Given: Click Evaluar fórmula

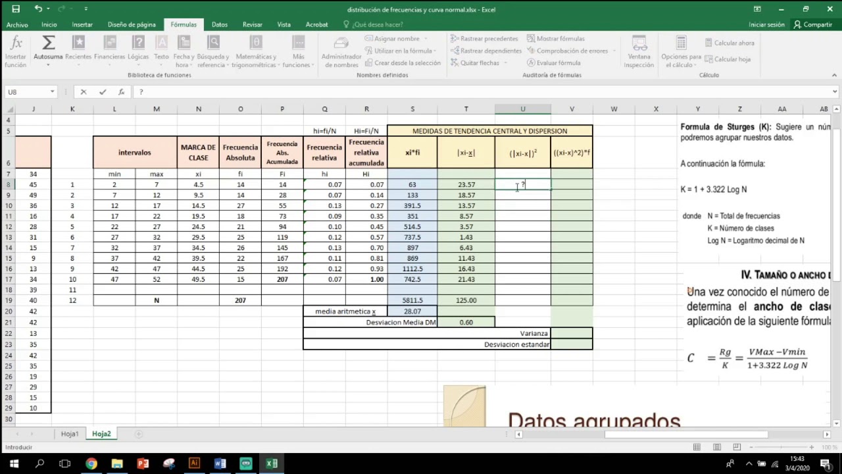Looking at the screenshot, I should coord(553,63).
